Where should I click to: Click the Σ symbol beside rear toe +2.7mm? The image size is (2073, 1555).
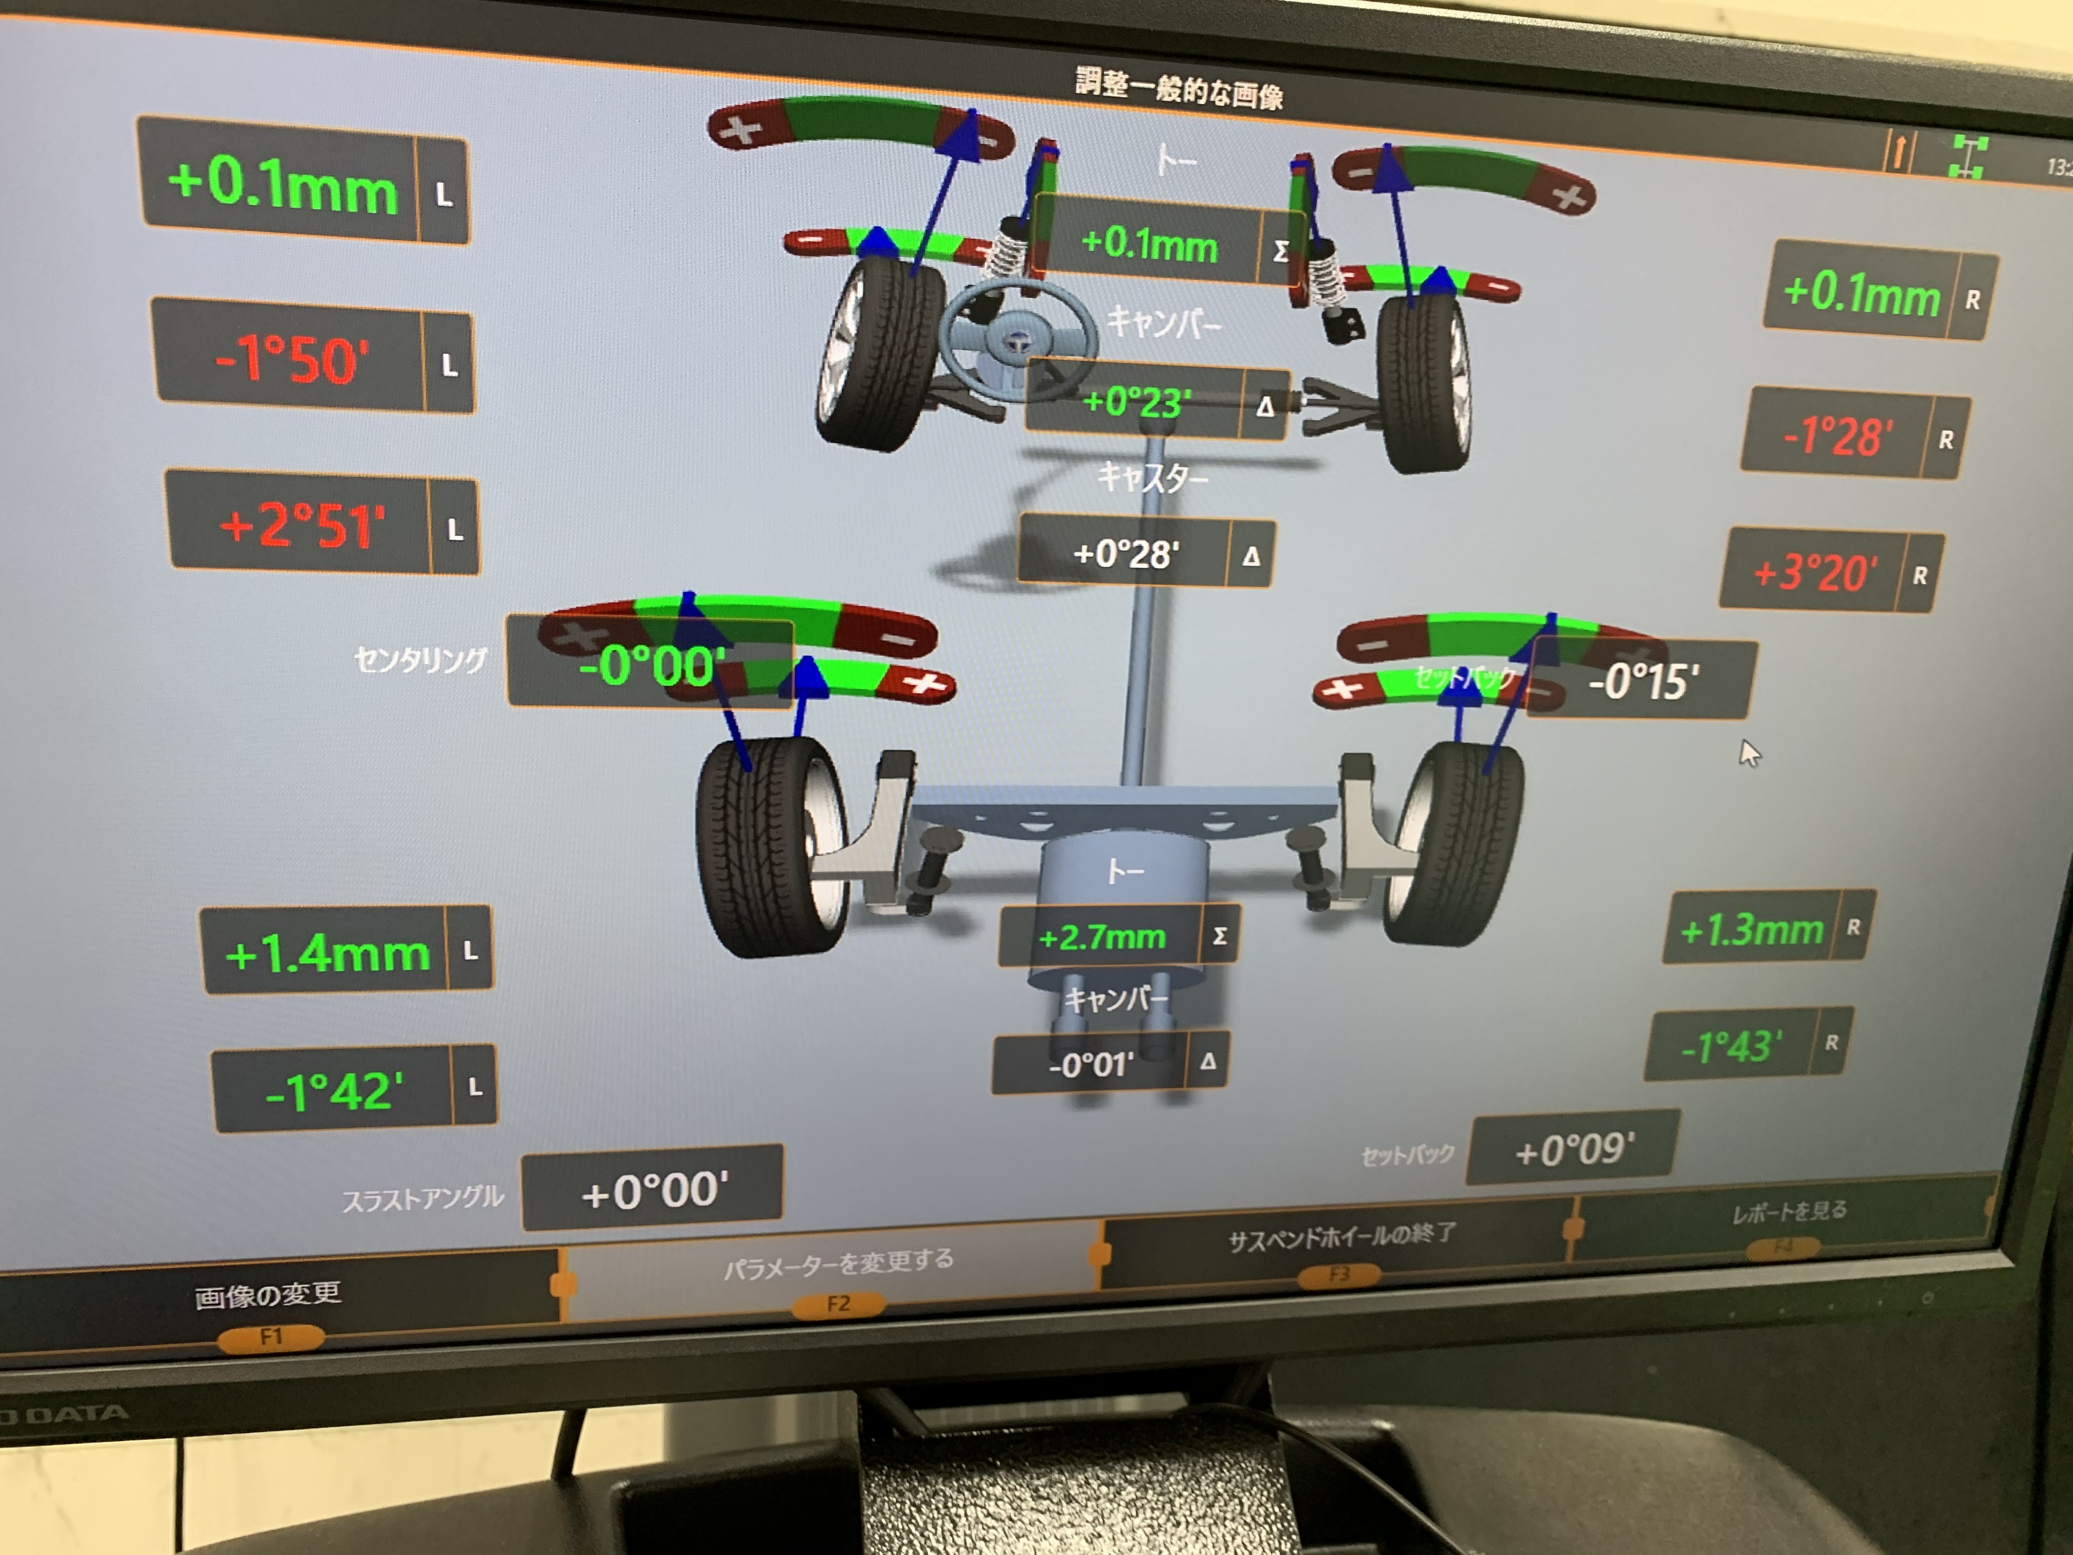pyautogui.click(x=1219, y=935)
